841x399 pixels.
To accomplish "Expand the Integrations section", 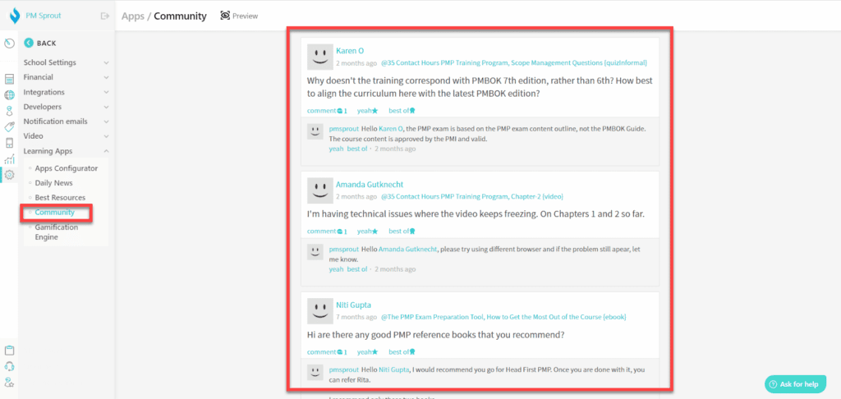I will point(66,92).
